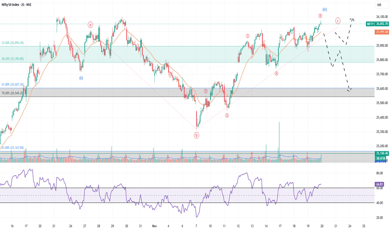
Task: Select the circled wave 'b' marker at the low
Action: (197, 135)
